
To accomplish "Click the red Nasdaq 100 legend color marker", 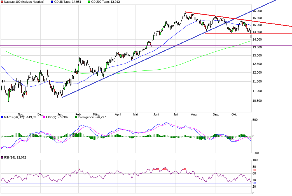I will tap(2, 2).
